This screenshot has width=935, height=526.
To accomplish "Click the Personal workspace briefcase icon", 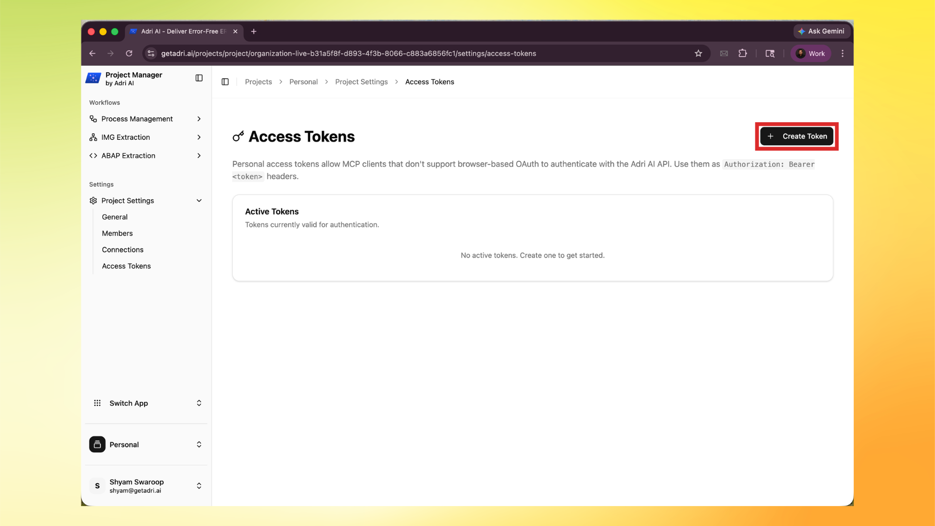I will 97,444.
